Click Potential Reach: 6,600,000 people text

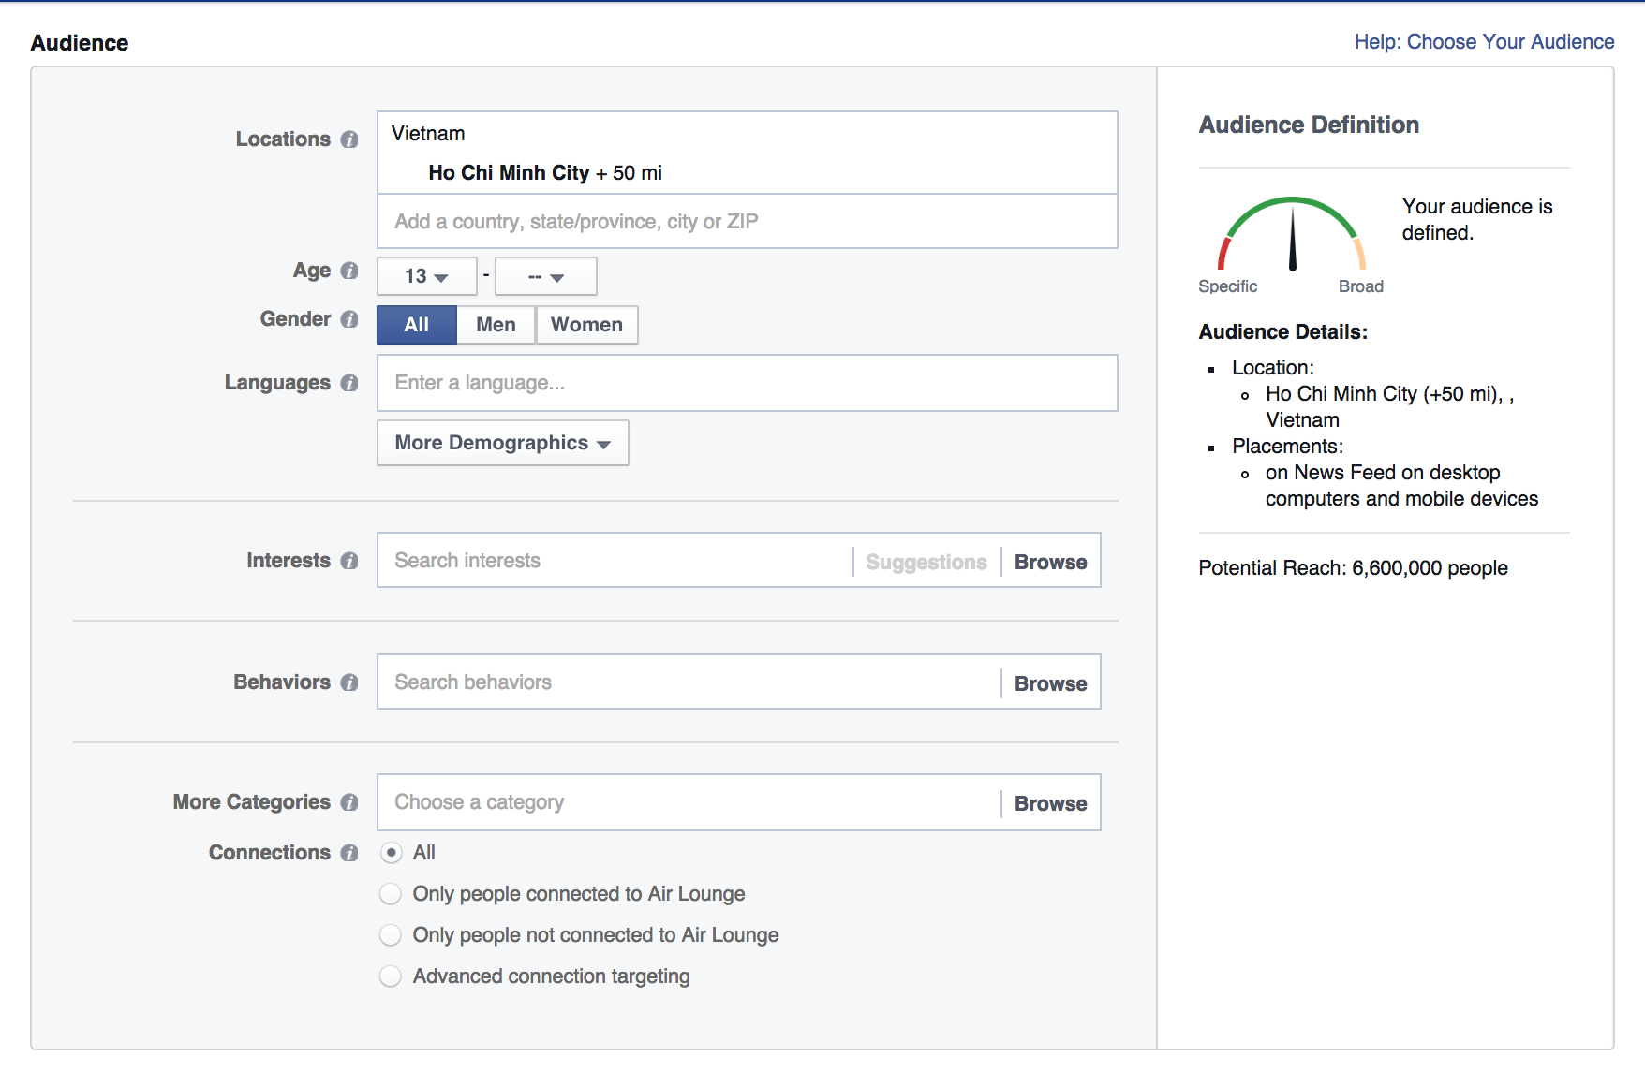tap(1354, 568)
